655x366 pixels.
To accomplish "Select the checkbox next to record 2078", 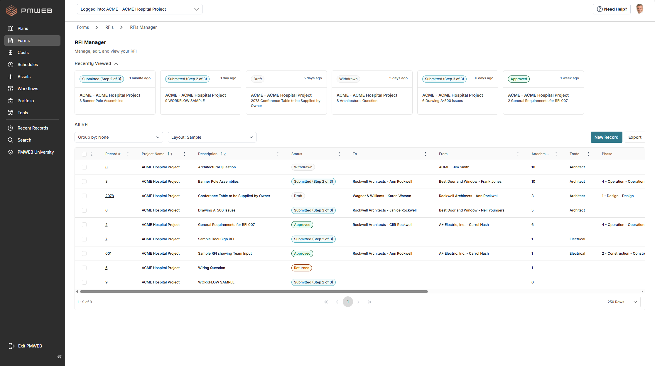I will click(84, 196).
